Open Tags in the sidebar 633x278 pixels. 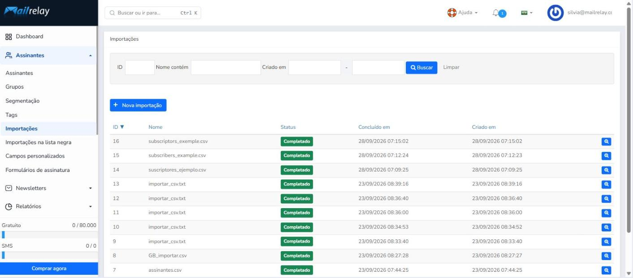11,115
